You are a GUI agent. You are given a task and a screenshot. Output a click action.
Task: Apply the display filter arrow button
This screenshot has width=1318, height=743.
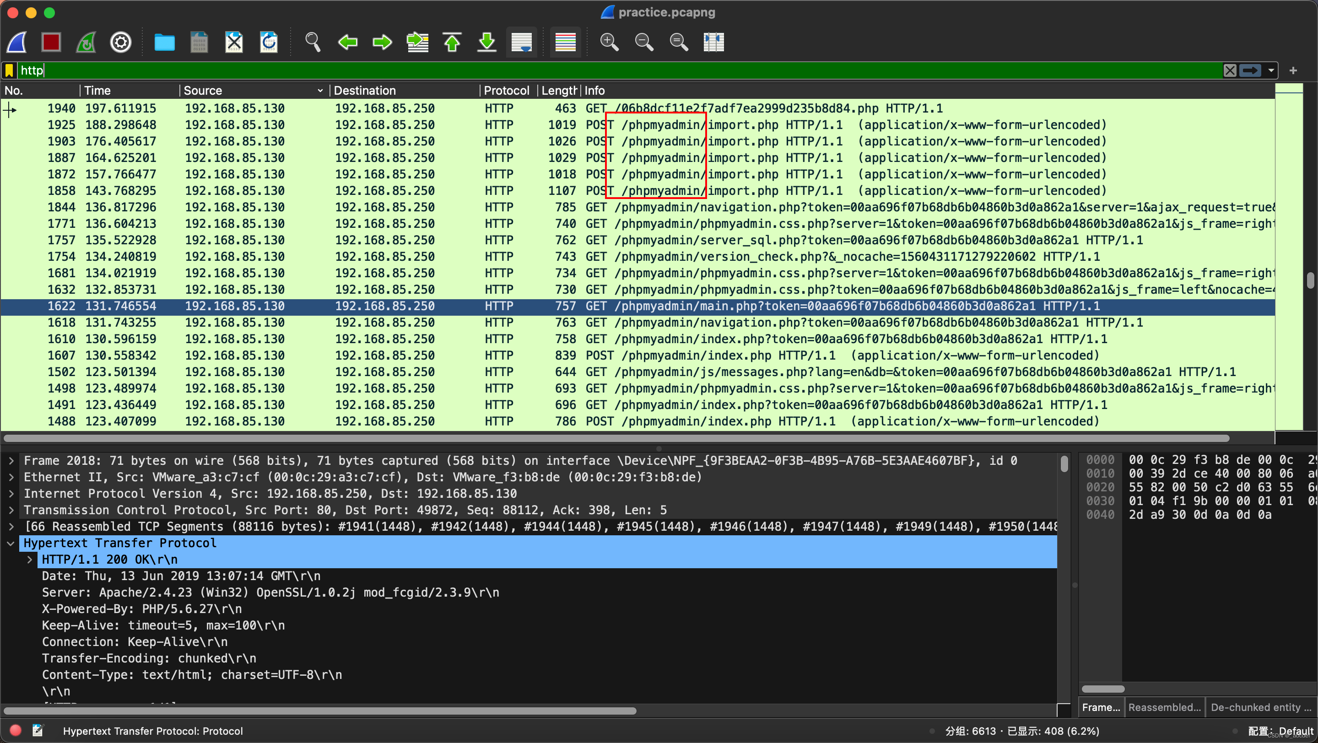[1250, 70]
